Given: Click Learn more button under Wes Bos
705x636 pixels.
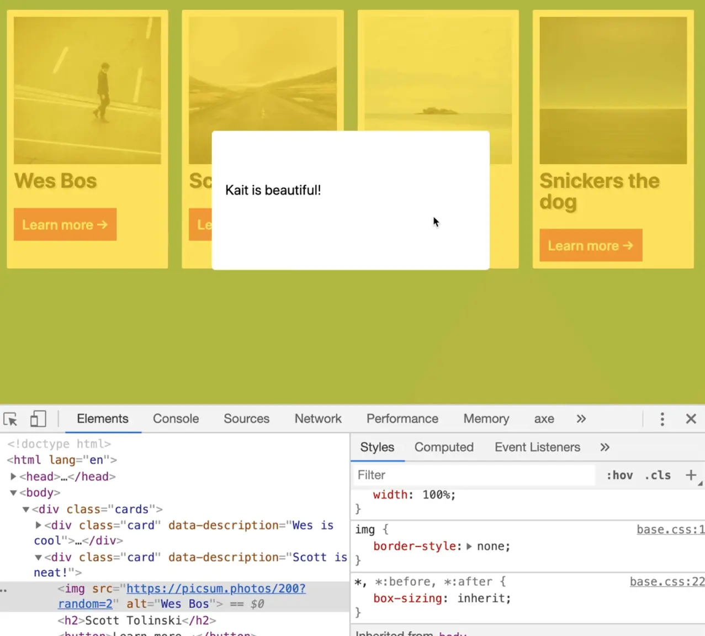Looking at the screenshot, I should pyautogui.click(x=65, y=225).
